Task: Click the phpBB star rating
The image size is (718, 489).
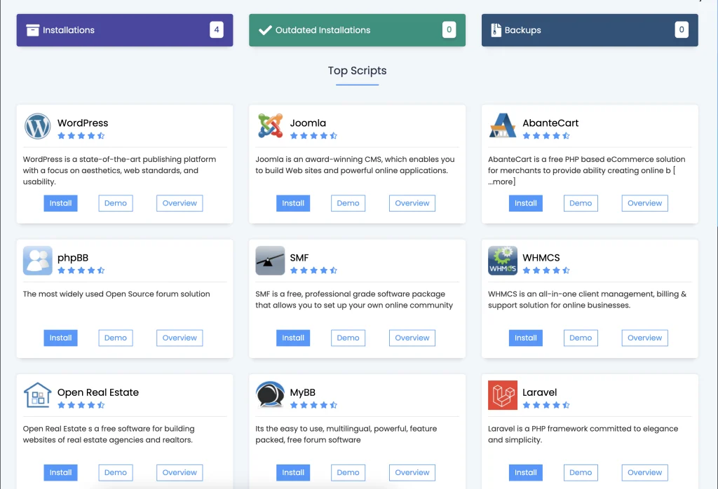Action: (x=81, y=270)
